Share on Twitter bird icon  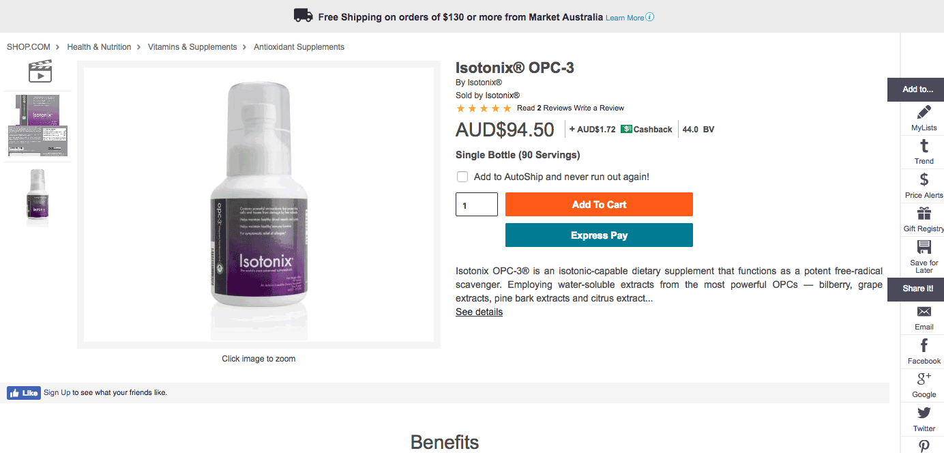pyautogui.click(x=924, y=413)
